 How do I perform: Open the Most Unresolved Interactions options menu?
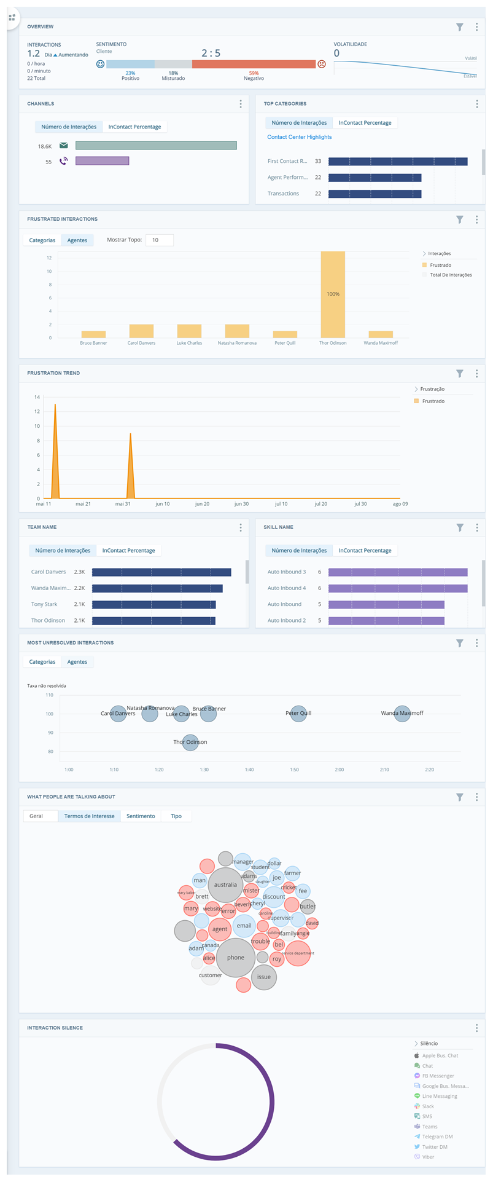[x=477, y=643]
